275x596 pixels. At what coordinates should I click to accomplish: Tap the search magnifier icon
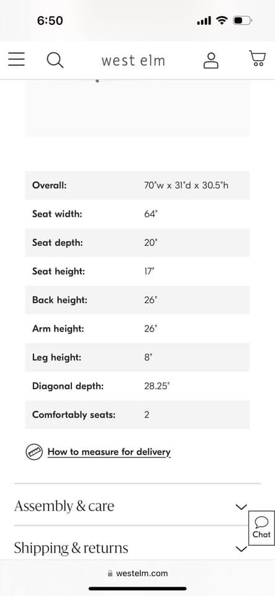coord(55,60)
